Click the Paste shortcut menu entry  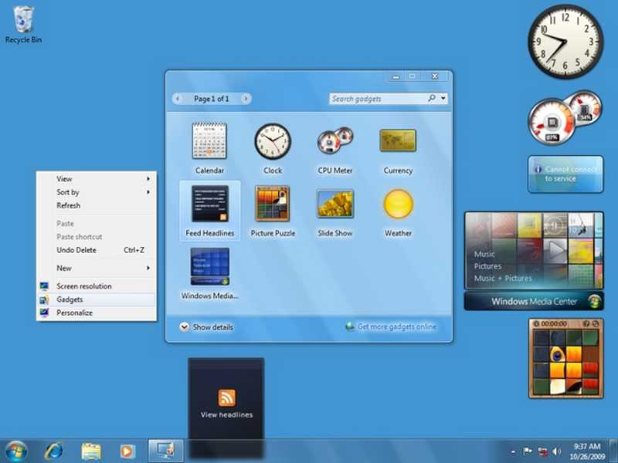96,237
